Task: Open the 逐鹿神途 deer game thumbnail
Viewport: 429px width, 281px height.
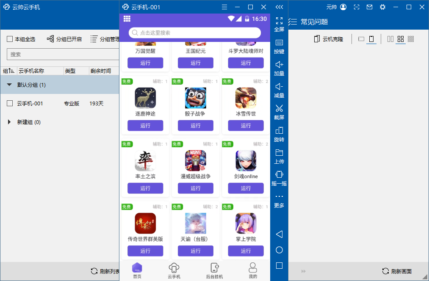Action: pos(145,98)
